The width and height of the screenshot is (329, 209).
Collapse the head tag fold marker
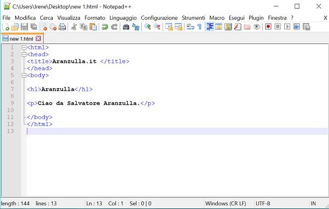click(24, 55)
